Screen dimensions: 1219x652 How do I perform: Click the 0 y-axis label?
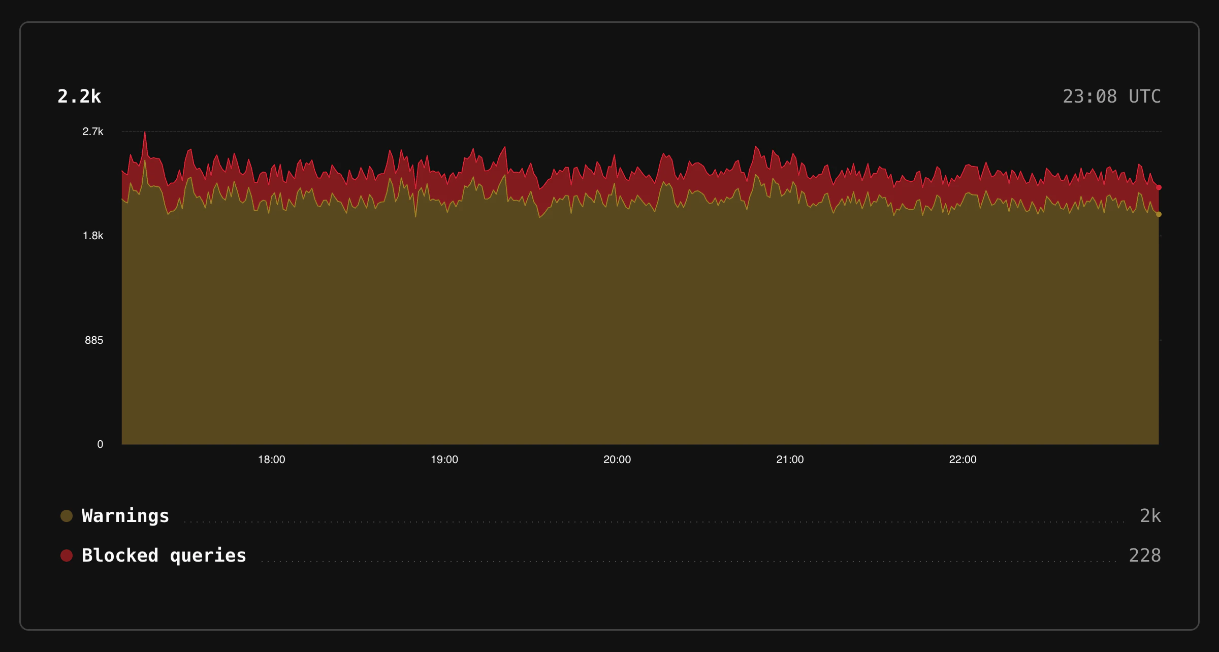(x=101, y=444)
